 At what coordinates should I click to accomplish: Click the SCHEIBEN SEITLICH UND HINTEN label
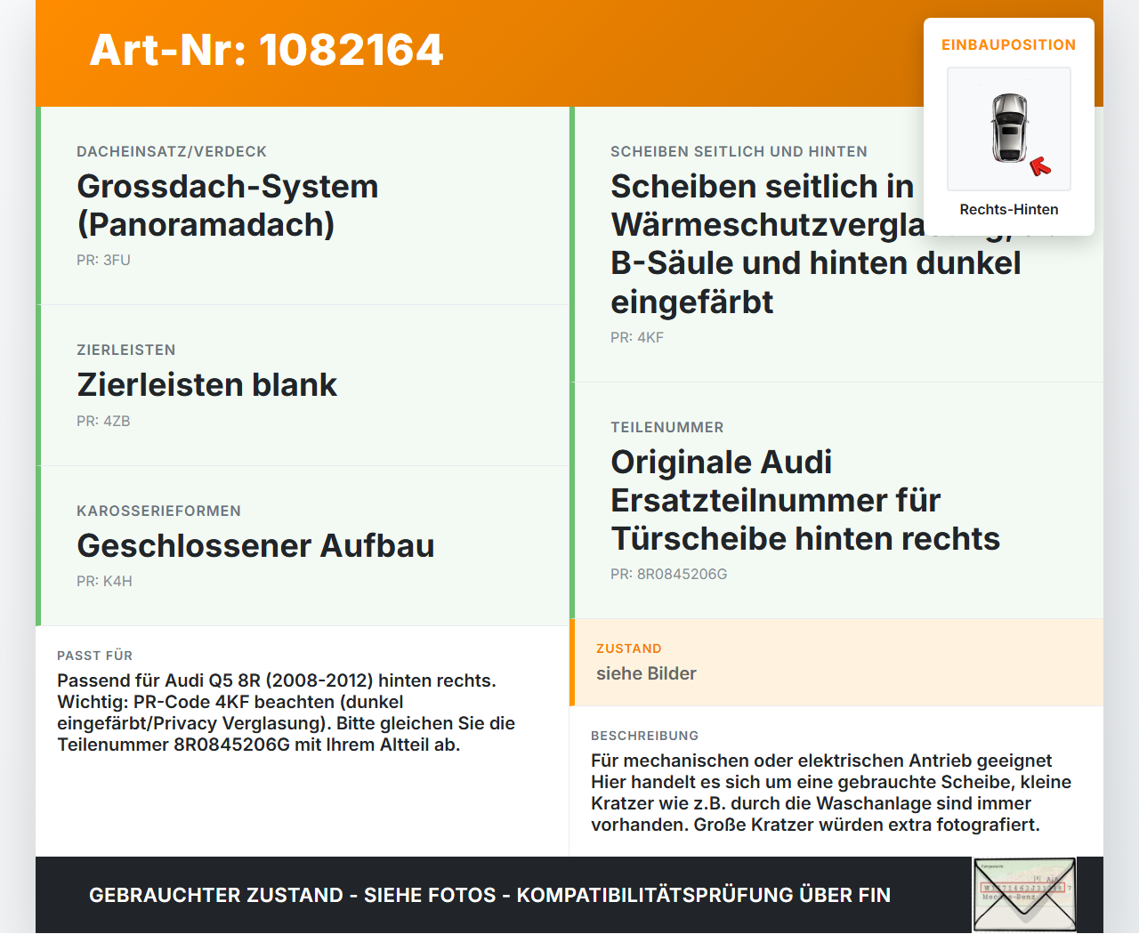click(x=739, y=151)
